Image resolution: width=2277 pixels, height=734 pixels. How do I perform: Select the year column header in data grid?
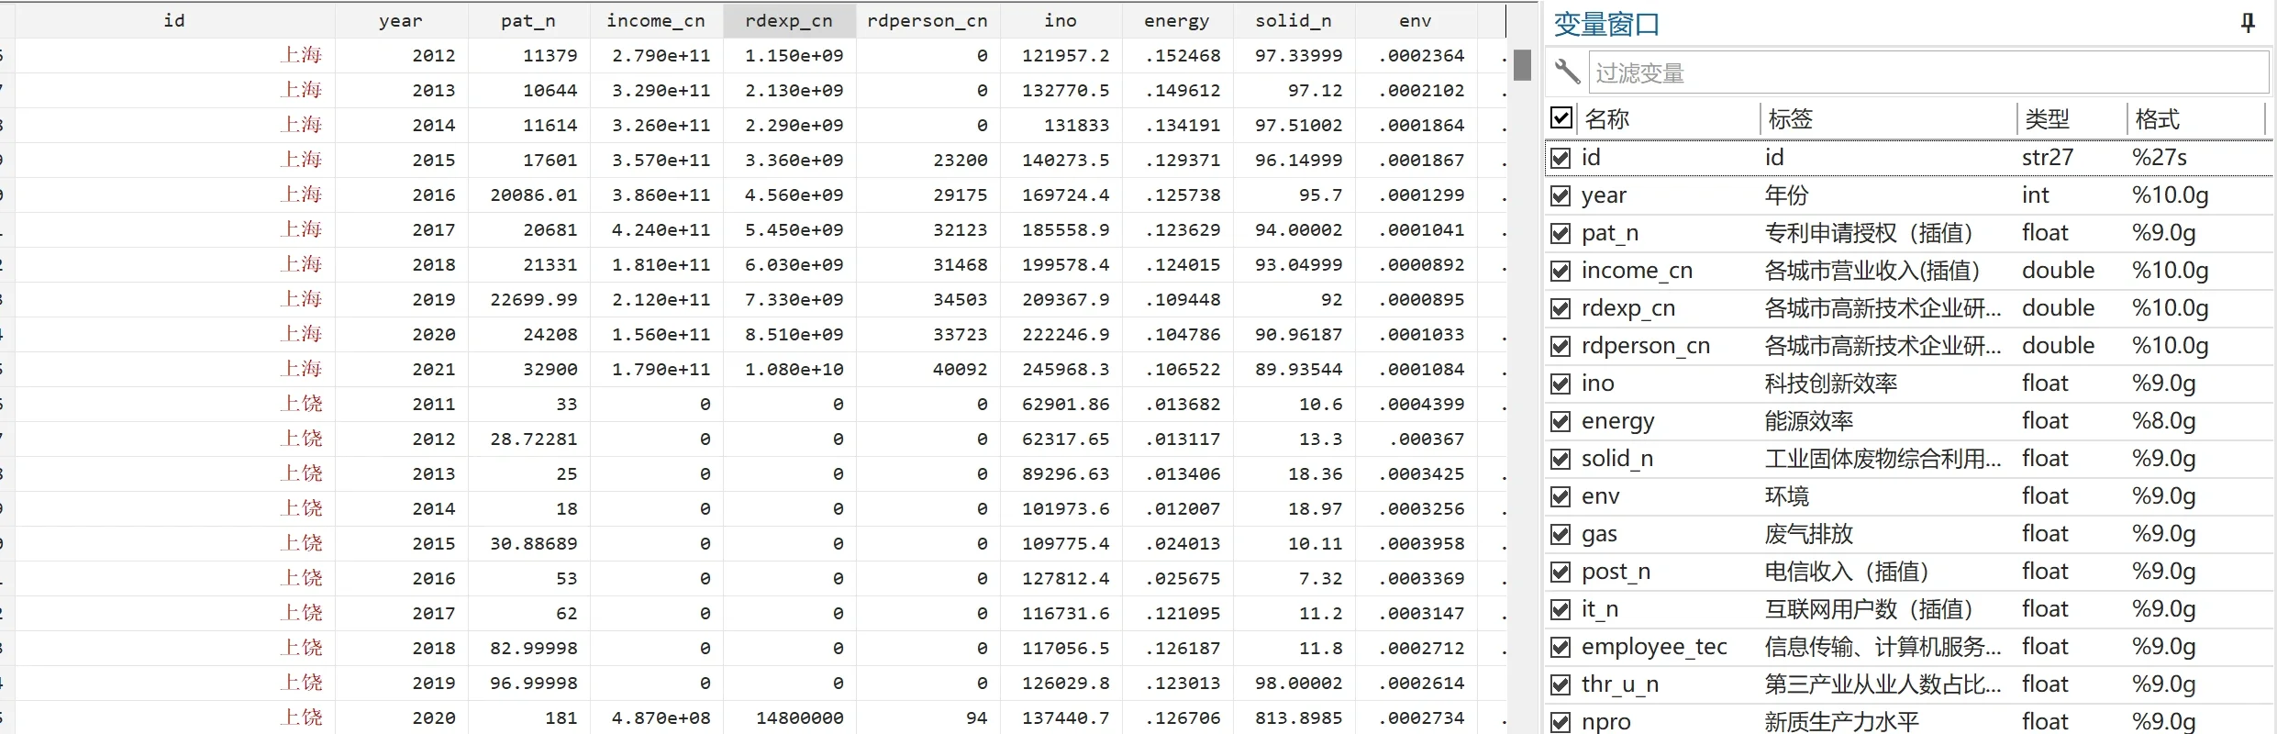tap(401, 20)
